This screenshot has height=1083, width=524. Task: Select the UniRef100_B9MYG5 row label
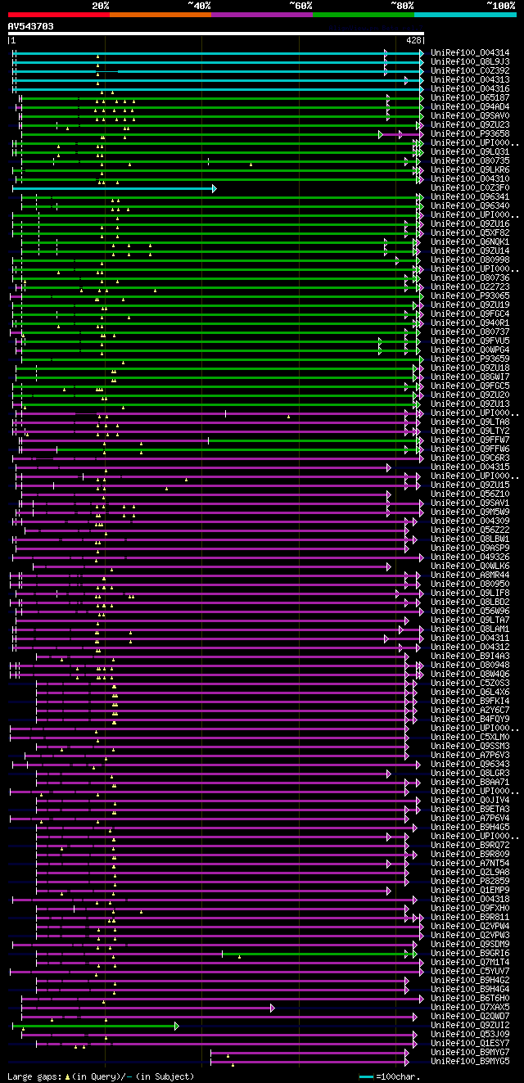pos(471,1062)
